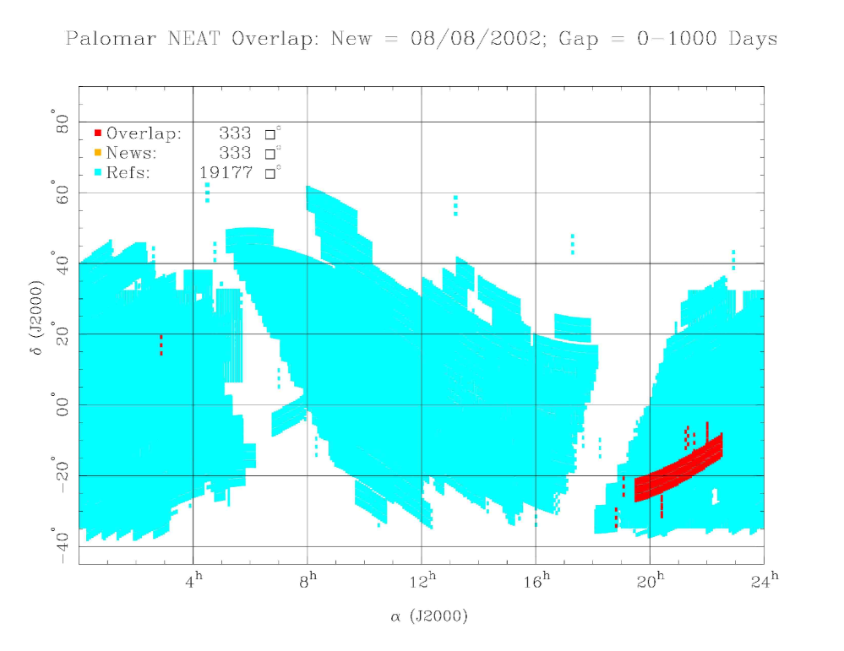Click the 80° declination tick label
This screenshot has height=651, width=844.
point(60,122)
